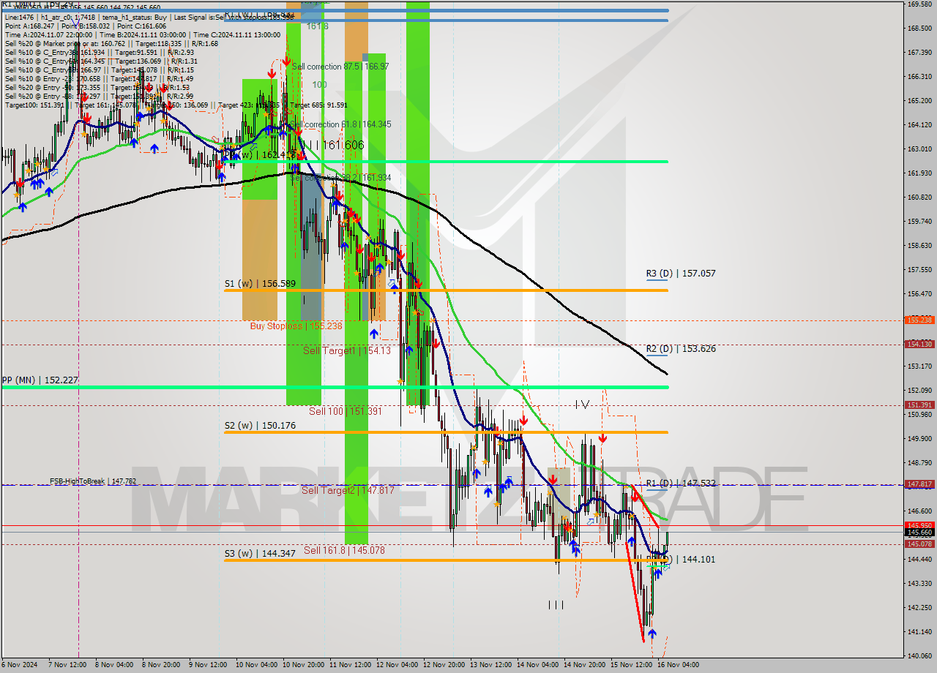937x673 pixels.
Task: Click the 154.130 price tag on axis
Action: (919, 344)
